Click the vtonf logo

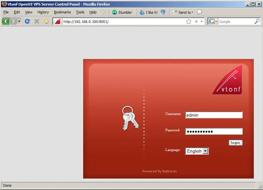click(227, 80)
